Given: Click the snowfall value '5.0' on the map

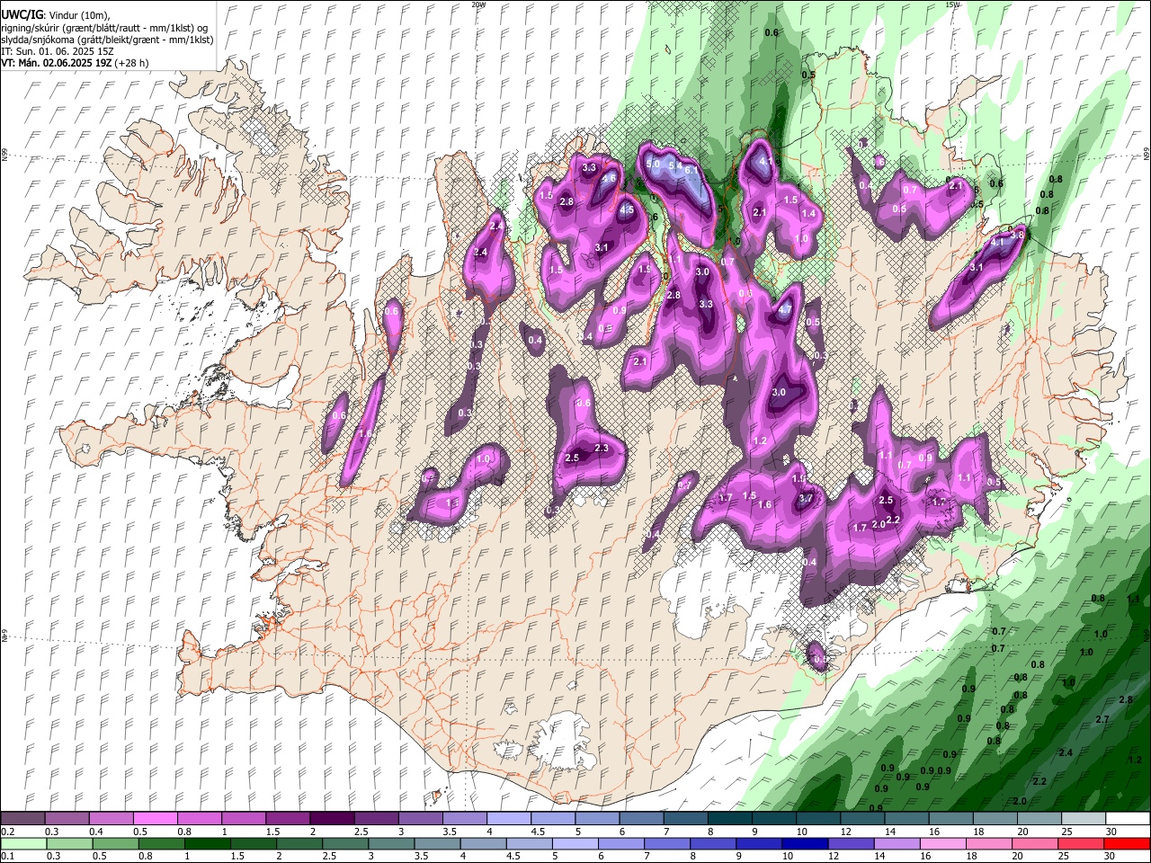Looking at the screenshot, I should pos(654,164).
